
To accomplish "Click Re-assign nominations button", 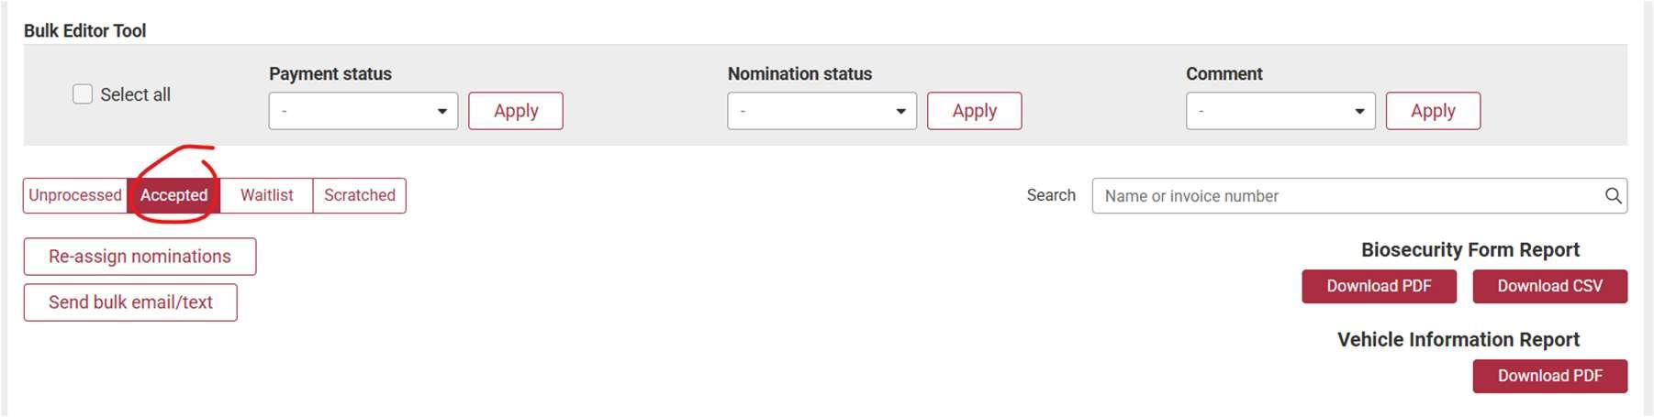I will click(140, 257).
